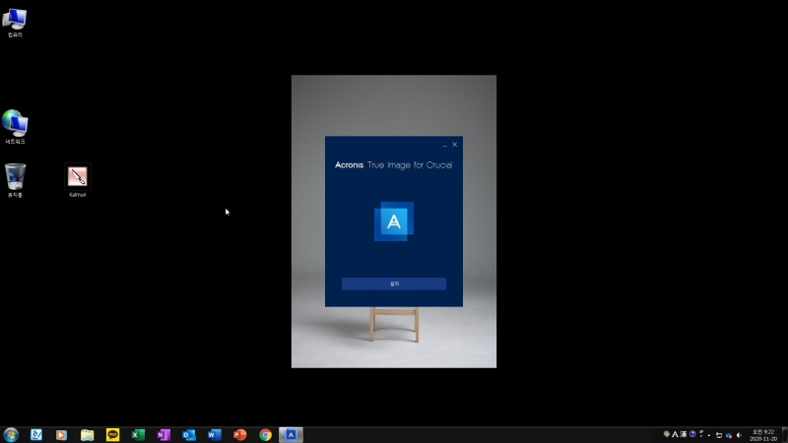
Task: Open the Korean input tool in the taskbar
Action: [x=36, y=434]
